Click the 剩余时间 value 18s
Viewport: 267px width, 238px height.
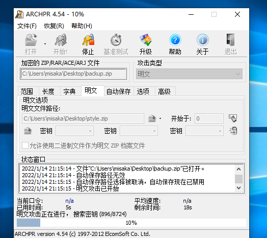188,207
